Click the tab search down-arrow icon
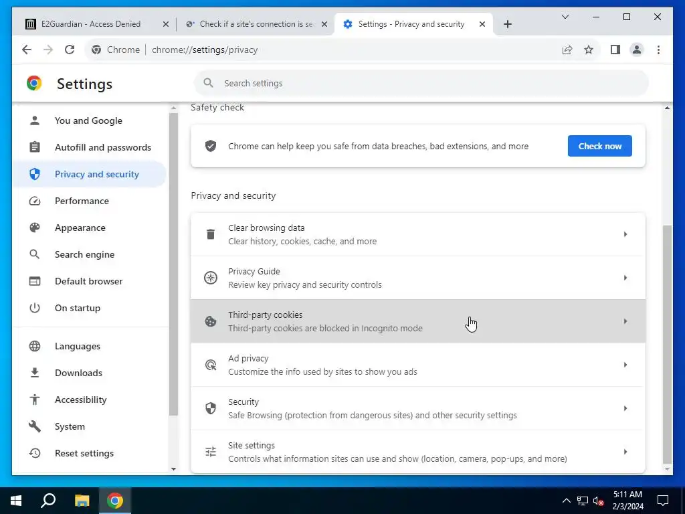This screenshot has height=514, width=685. pyautogui.click(x=565, y=17)
